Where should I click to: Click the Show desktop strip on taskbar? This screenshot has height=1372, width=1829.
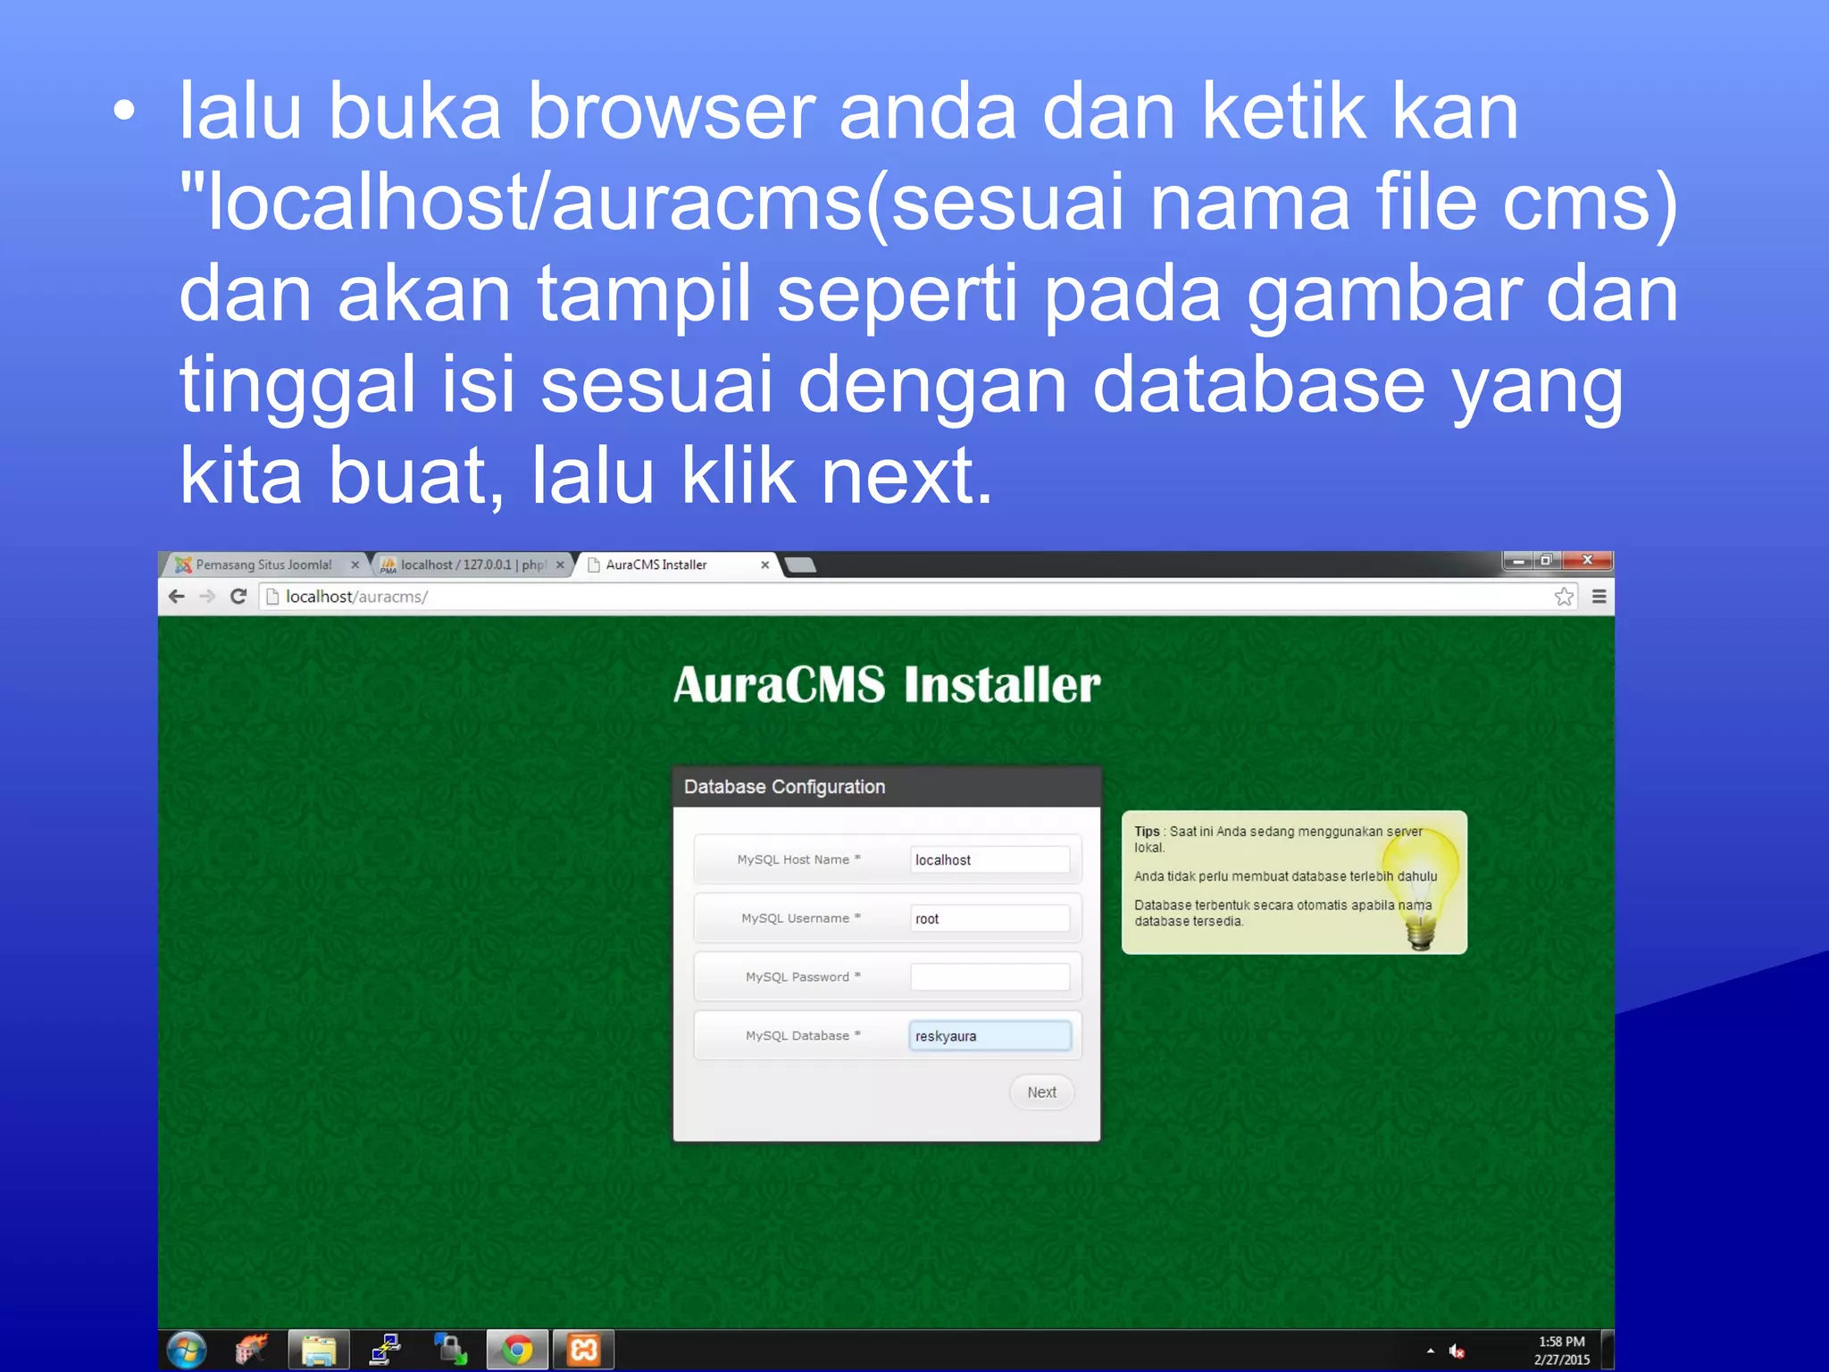[x=1608, y=1351]
